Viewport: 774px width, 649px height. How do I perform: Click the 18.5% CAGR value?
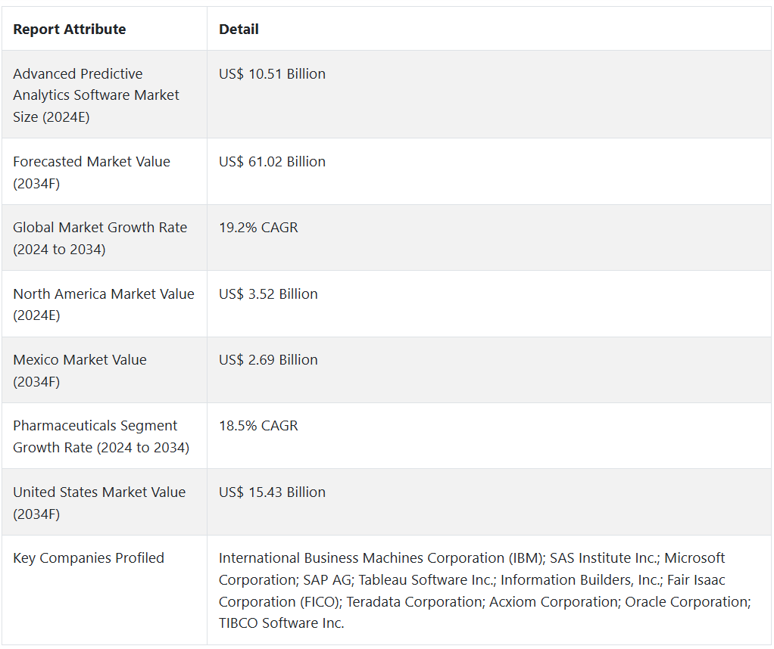coord(258,426)
